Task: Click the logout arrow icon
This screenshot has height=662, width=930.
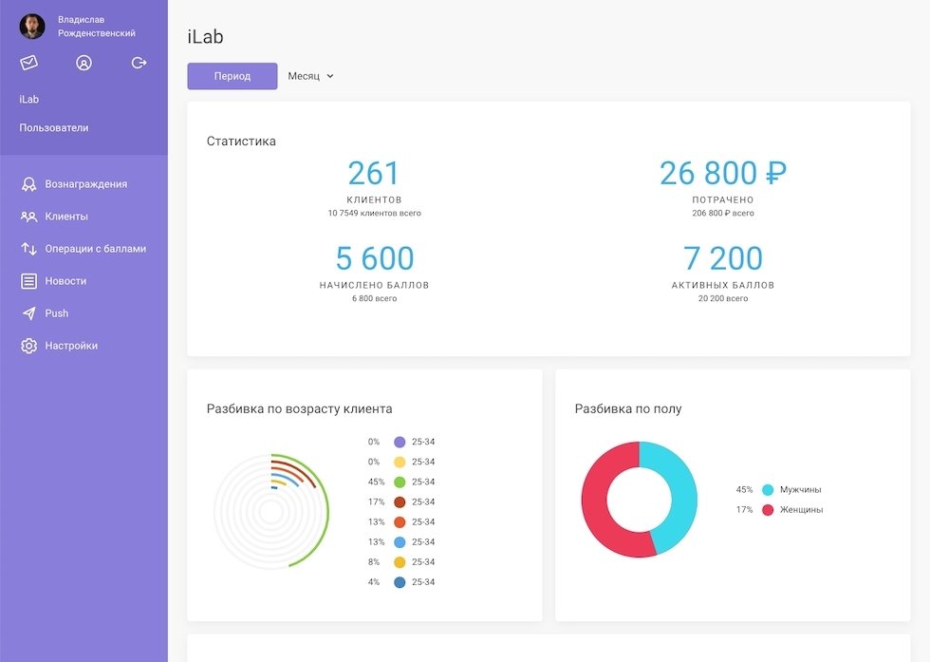Action: click(x=139, y=63)
